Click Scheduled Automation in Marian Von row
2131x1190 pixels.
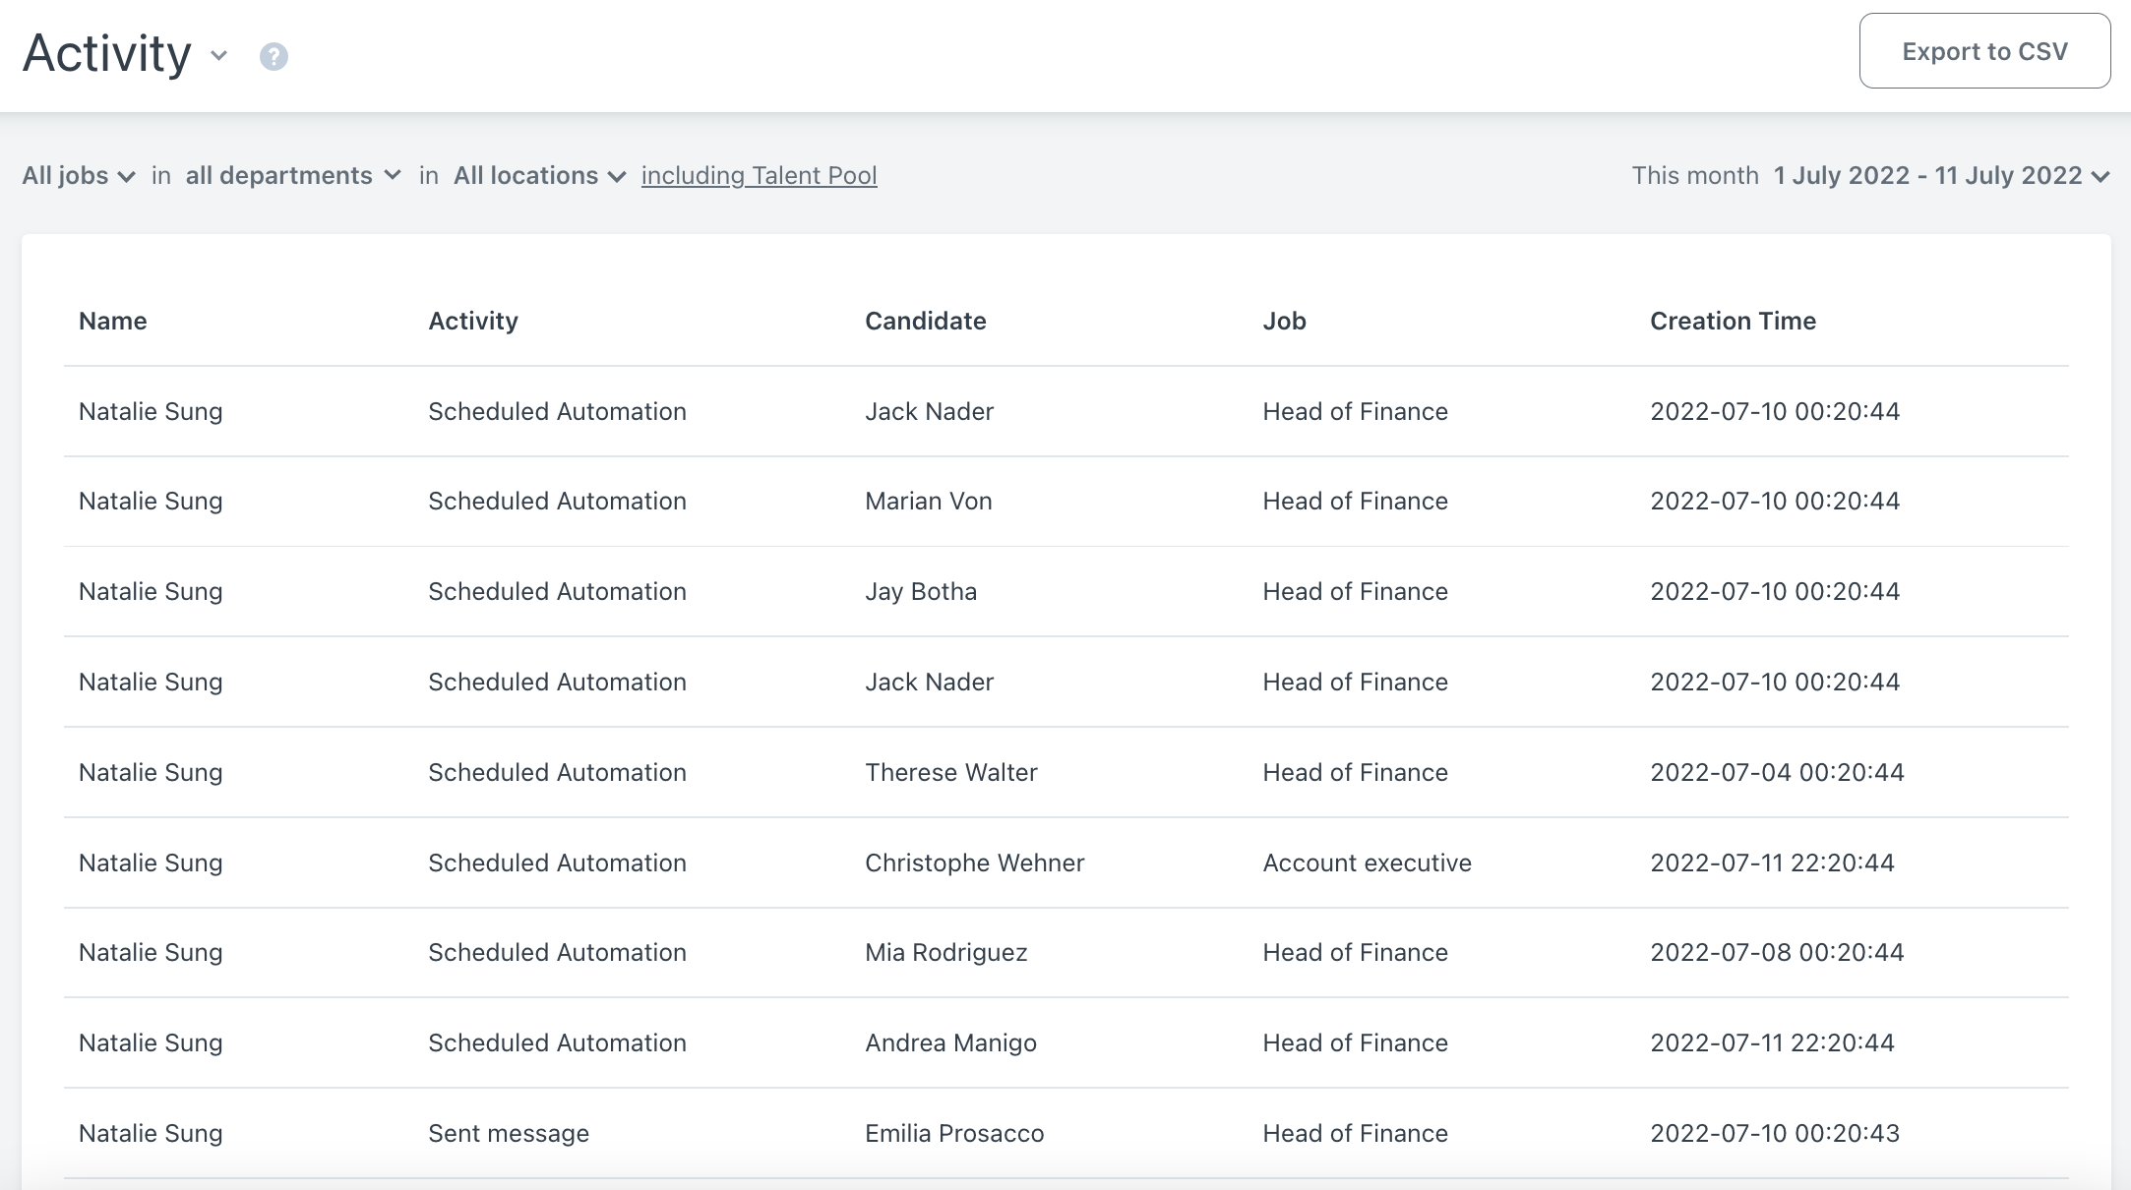point(557,501)
